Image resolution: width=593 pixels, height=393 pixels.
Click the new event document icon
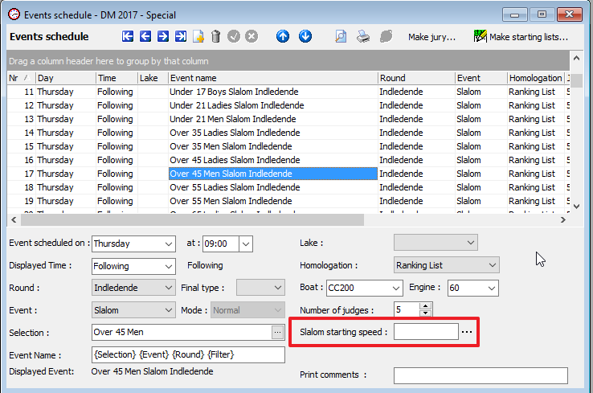(x=198, y=36)
